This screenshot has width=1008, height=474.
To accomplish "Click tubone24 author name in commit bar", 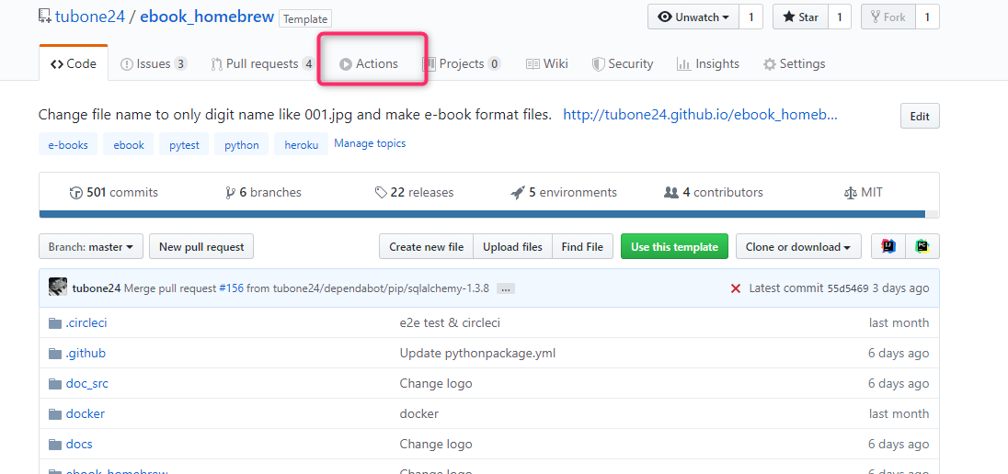I will pos(97,288).
